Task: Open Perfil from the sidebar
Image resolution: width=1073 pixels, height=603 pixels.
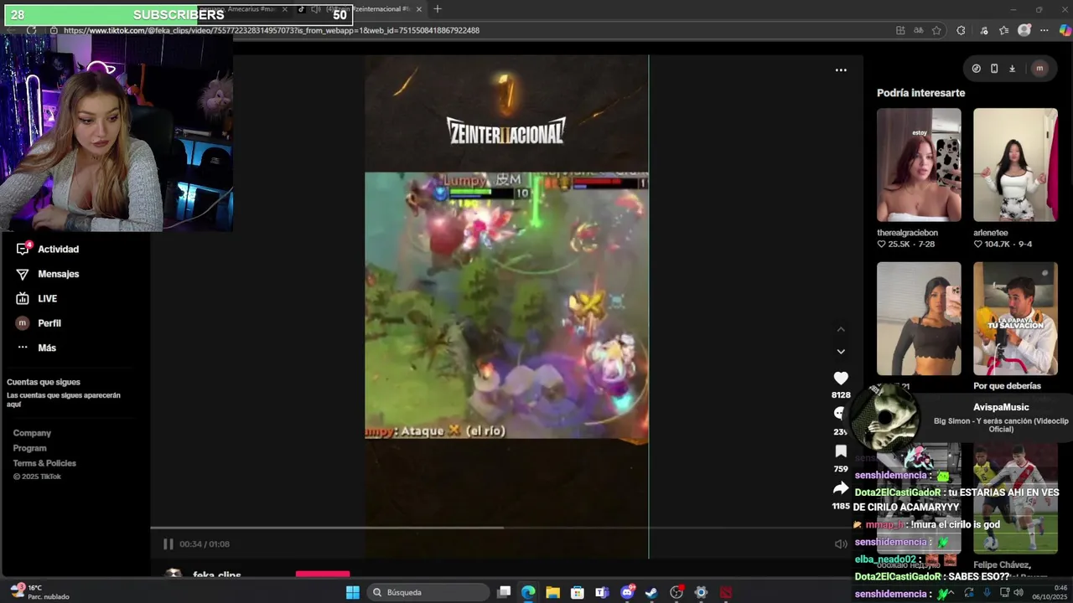Action: 39,323
